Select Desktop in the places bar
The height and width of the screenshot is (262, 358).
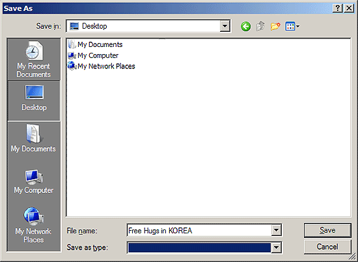pos(34,100)
